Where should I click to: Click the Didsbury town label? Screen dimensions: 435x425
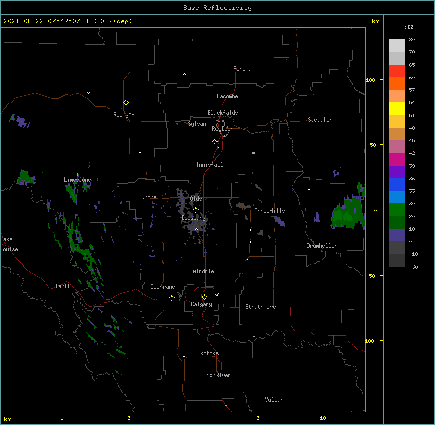[194, 218]
